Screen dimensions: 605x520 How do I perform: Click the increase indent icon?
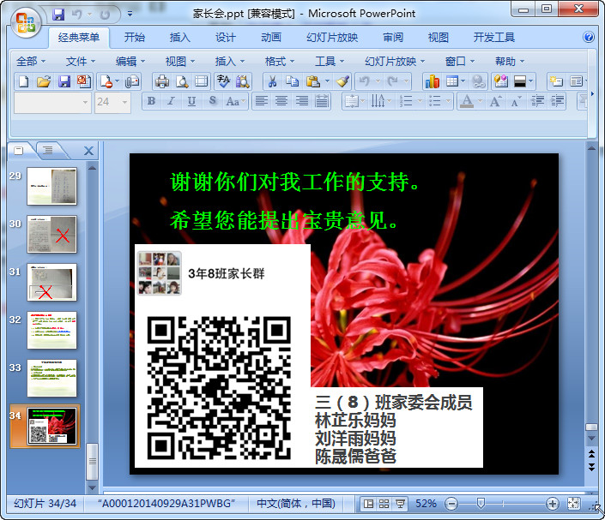click(x=557, y=101)
